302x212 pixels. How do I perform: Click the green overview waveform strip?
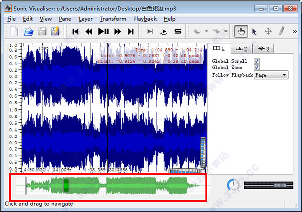click(x=111, y=186)
